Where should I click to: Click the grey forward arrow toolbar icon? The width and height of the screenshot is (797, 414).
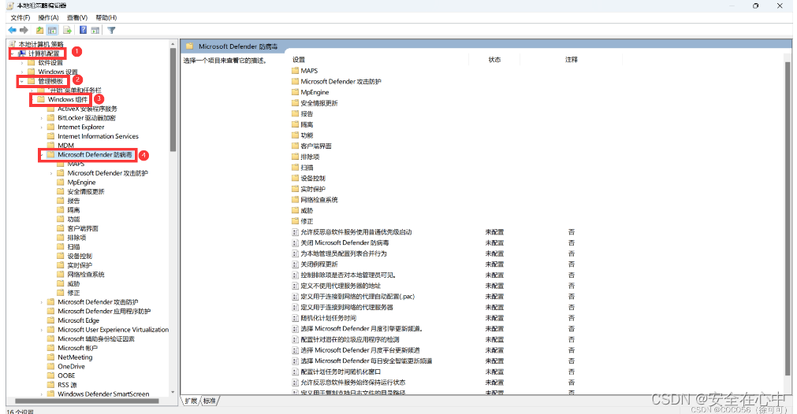click(24, 31)
